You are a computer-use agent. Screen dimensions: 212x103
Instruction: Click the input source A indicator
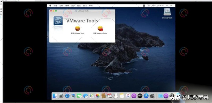(144, 6)
